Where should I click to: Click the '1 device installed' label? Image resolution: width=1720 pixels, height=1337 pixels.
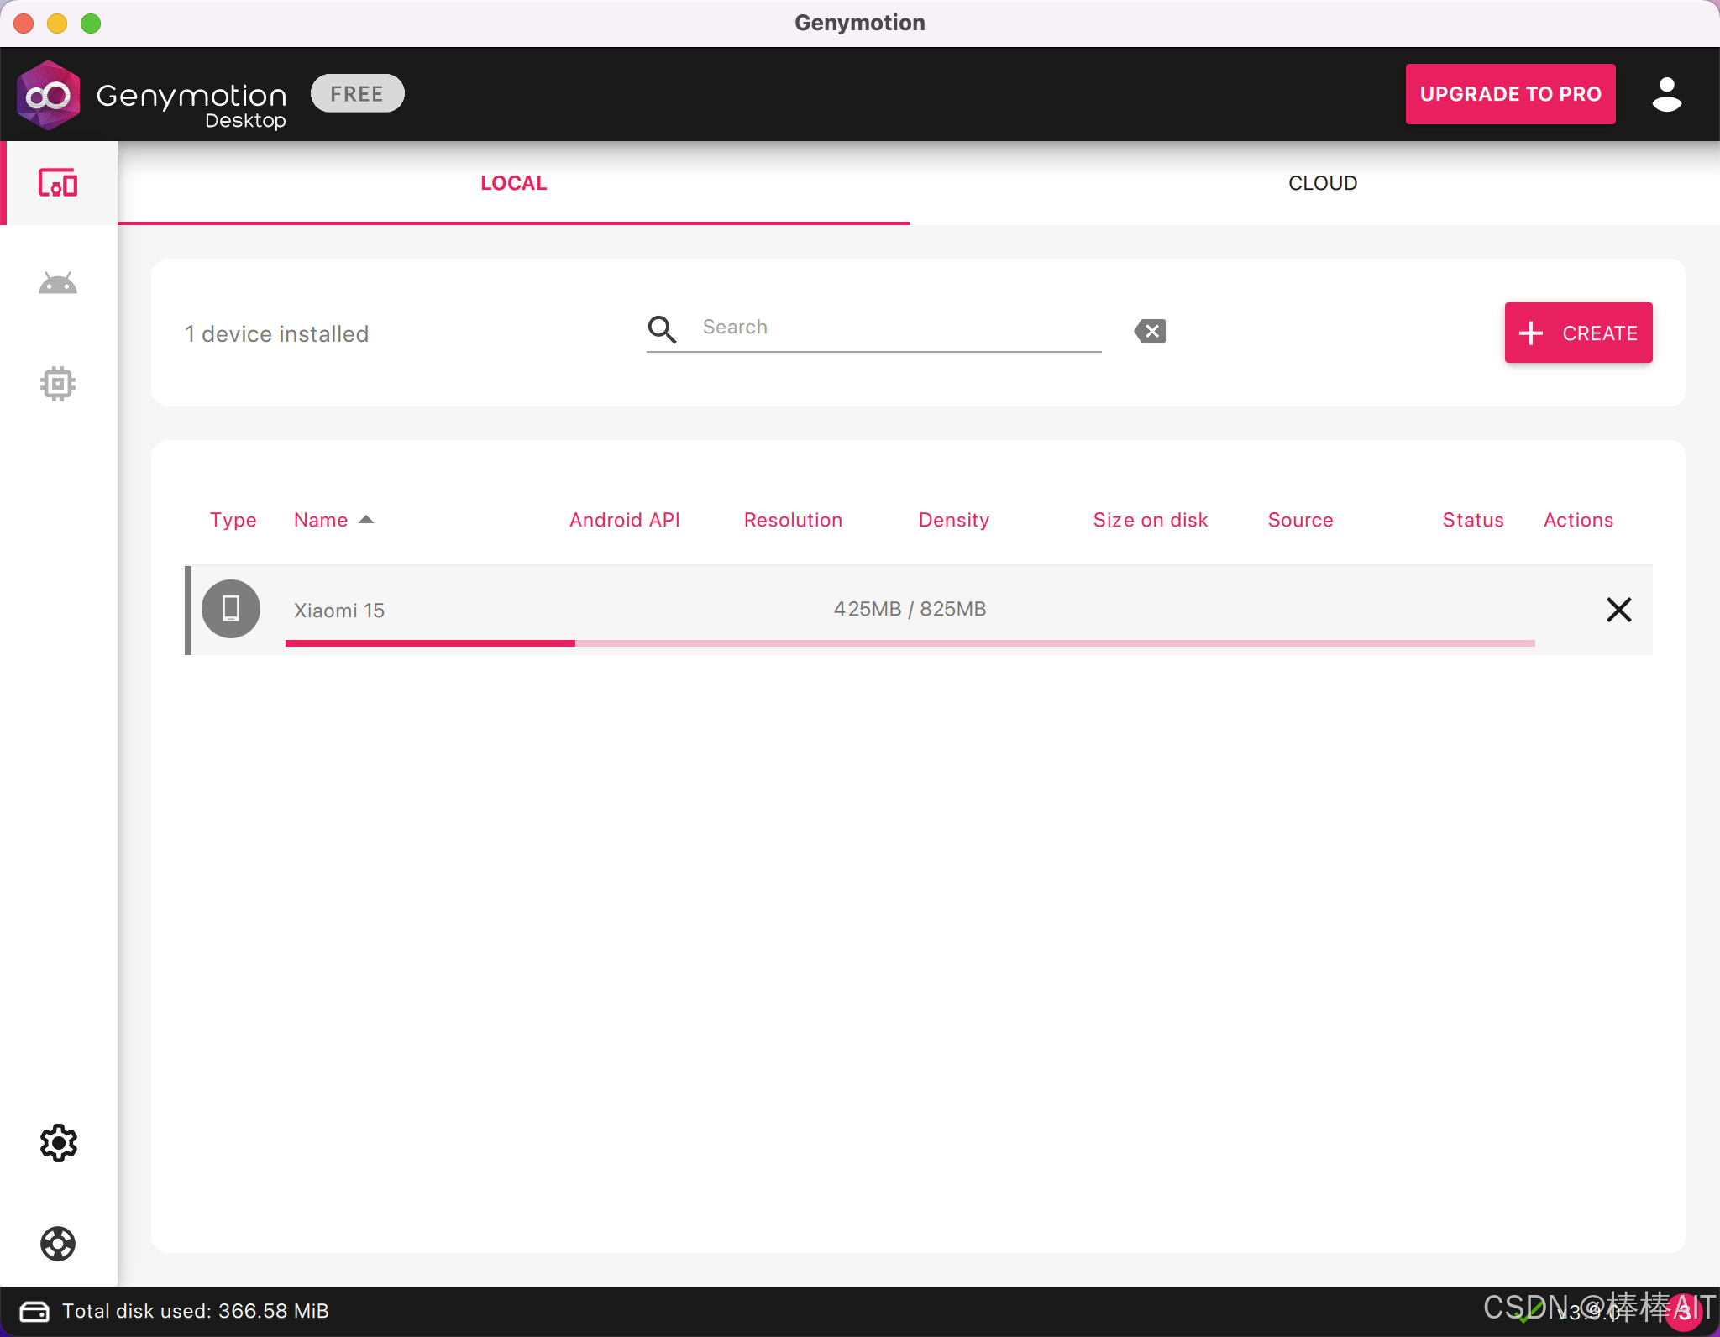coord(276,333)
